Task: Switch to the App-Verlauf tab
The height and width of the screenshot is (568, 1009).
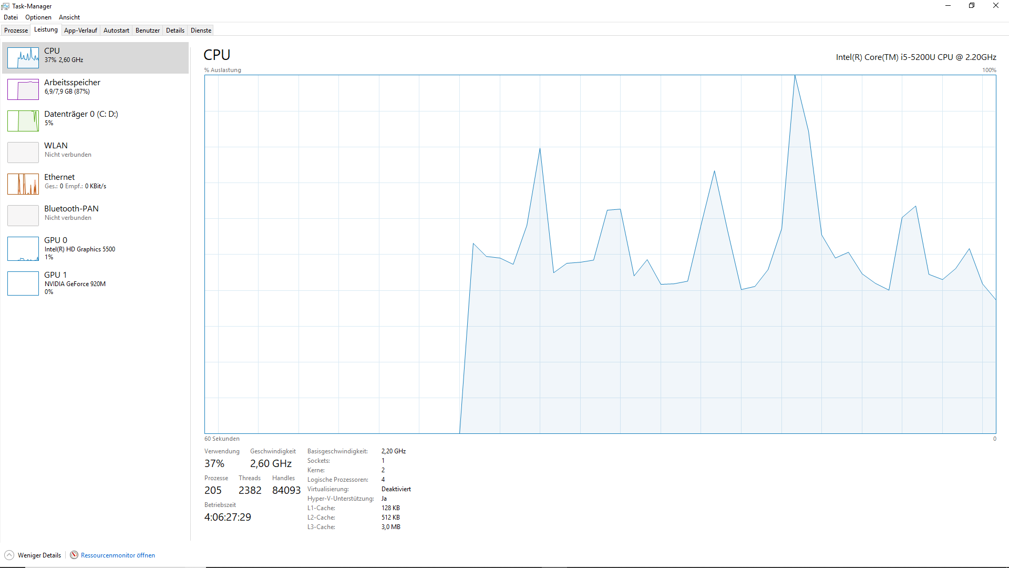Action: 80,31
